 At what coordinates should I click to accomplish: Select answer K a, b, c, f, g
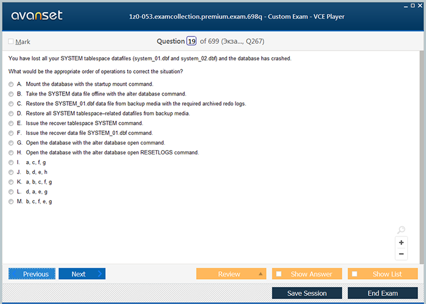[x=11, y=182]
